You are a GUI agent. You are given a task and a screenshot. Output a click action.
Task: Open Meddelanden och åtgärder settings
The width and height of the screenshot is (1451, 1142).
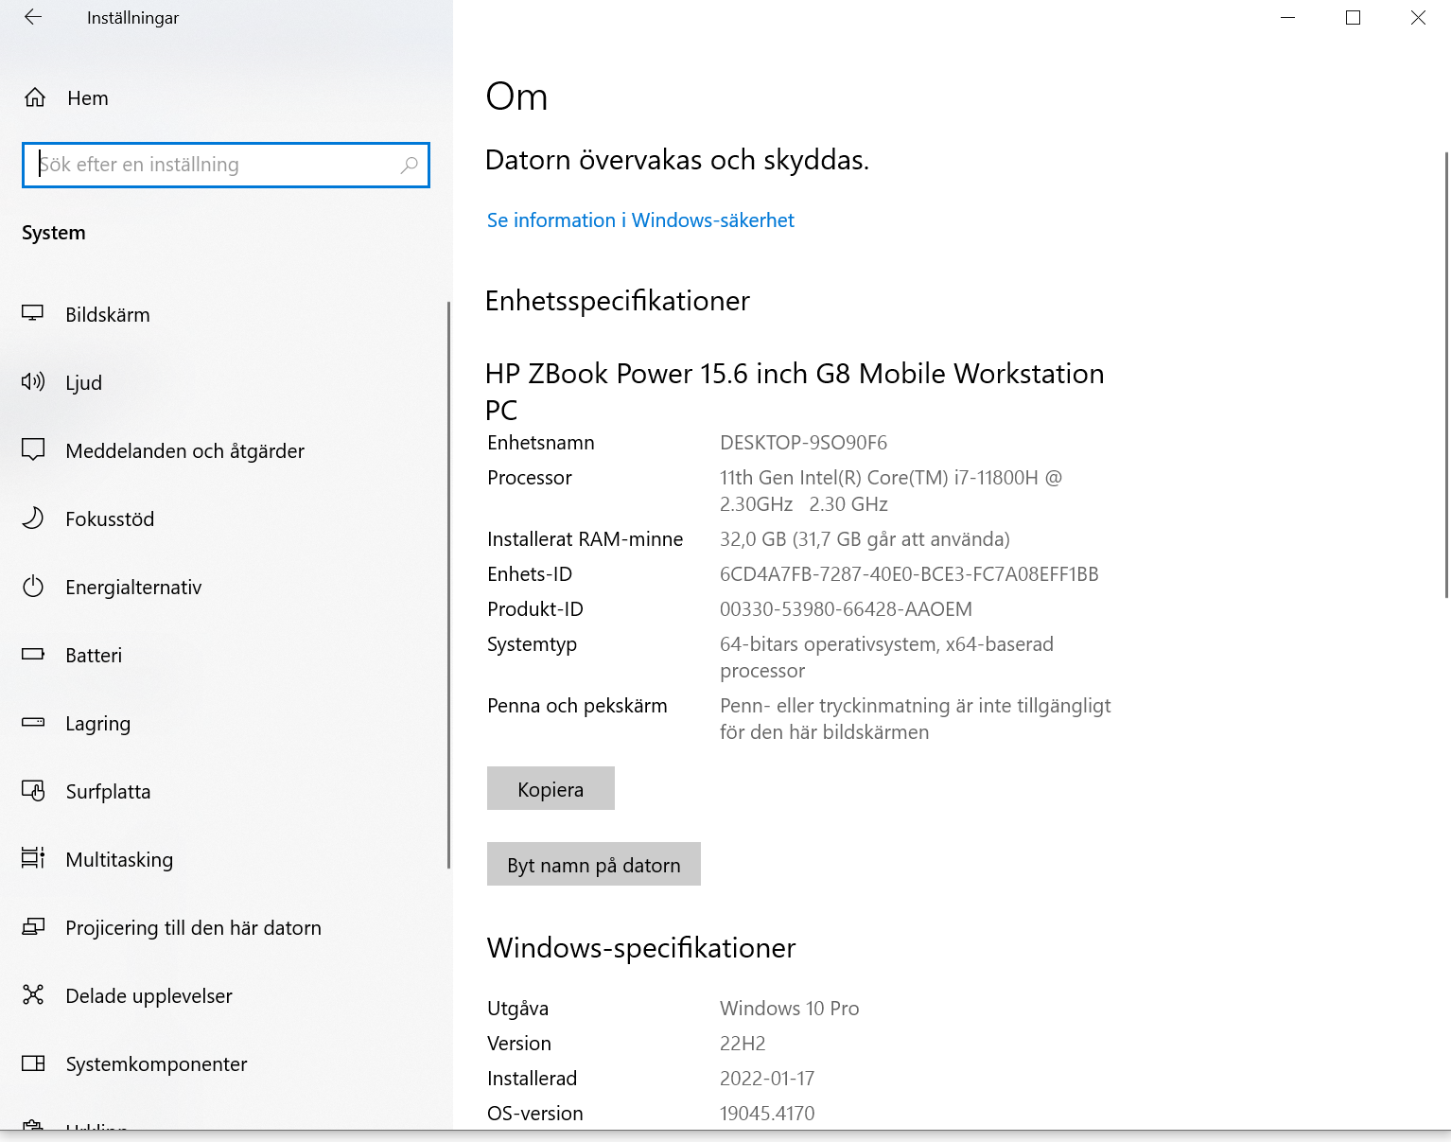click(x=184, y=451)
